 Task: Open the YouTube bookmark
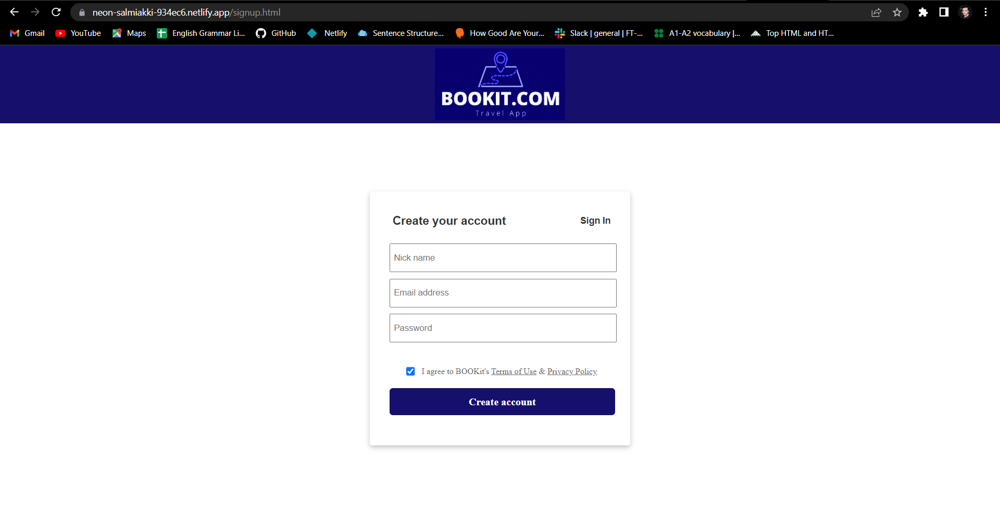coord(78,33)
